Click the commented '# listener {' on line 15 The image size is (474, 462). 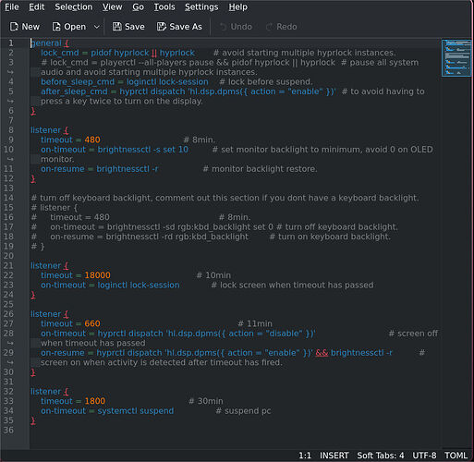tap(55, 208)
